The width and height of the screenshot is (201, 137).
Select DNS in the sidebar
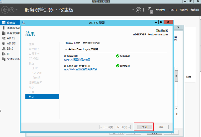[x=10, y=49]
